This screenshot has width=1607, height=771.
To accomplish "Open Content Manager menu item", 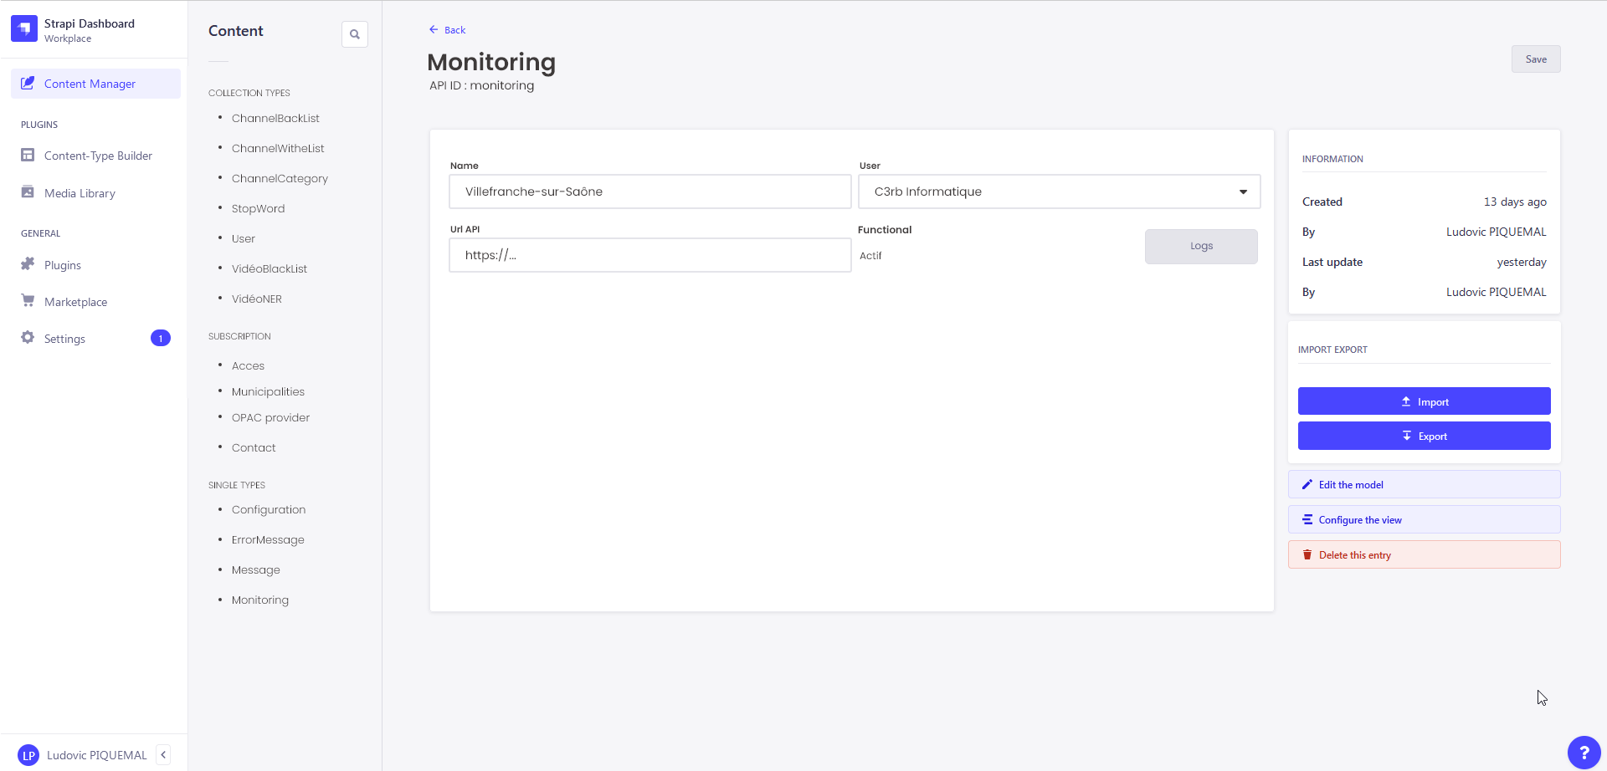I will (95, 84).
